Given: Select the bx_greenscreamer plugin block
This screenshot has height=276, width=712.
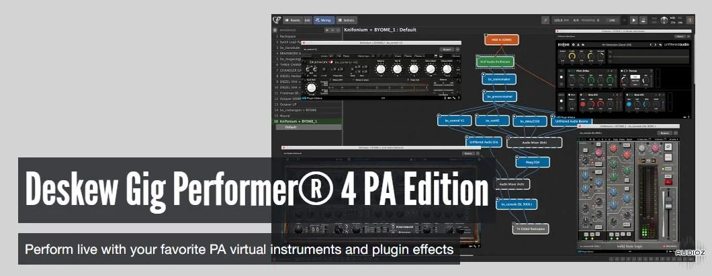Looking at the screenshot, I should tap(500, 96).
